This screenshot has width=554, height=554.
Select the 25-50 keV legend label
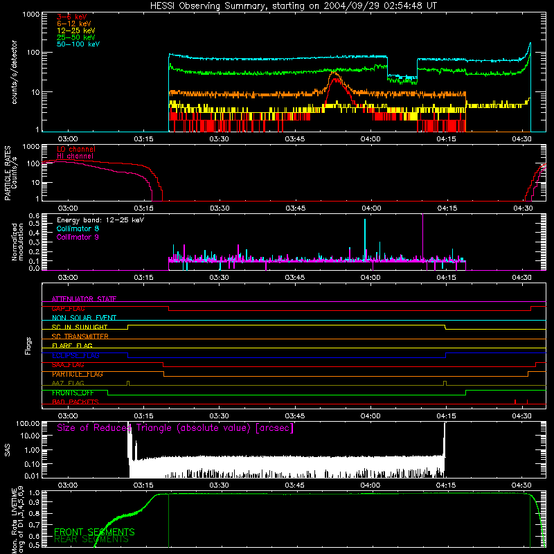coord(76,37)
